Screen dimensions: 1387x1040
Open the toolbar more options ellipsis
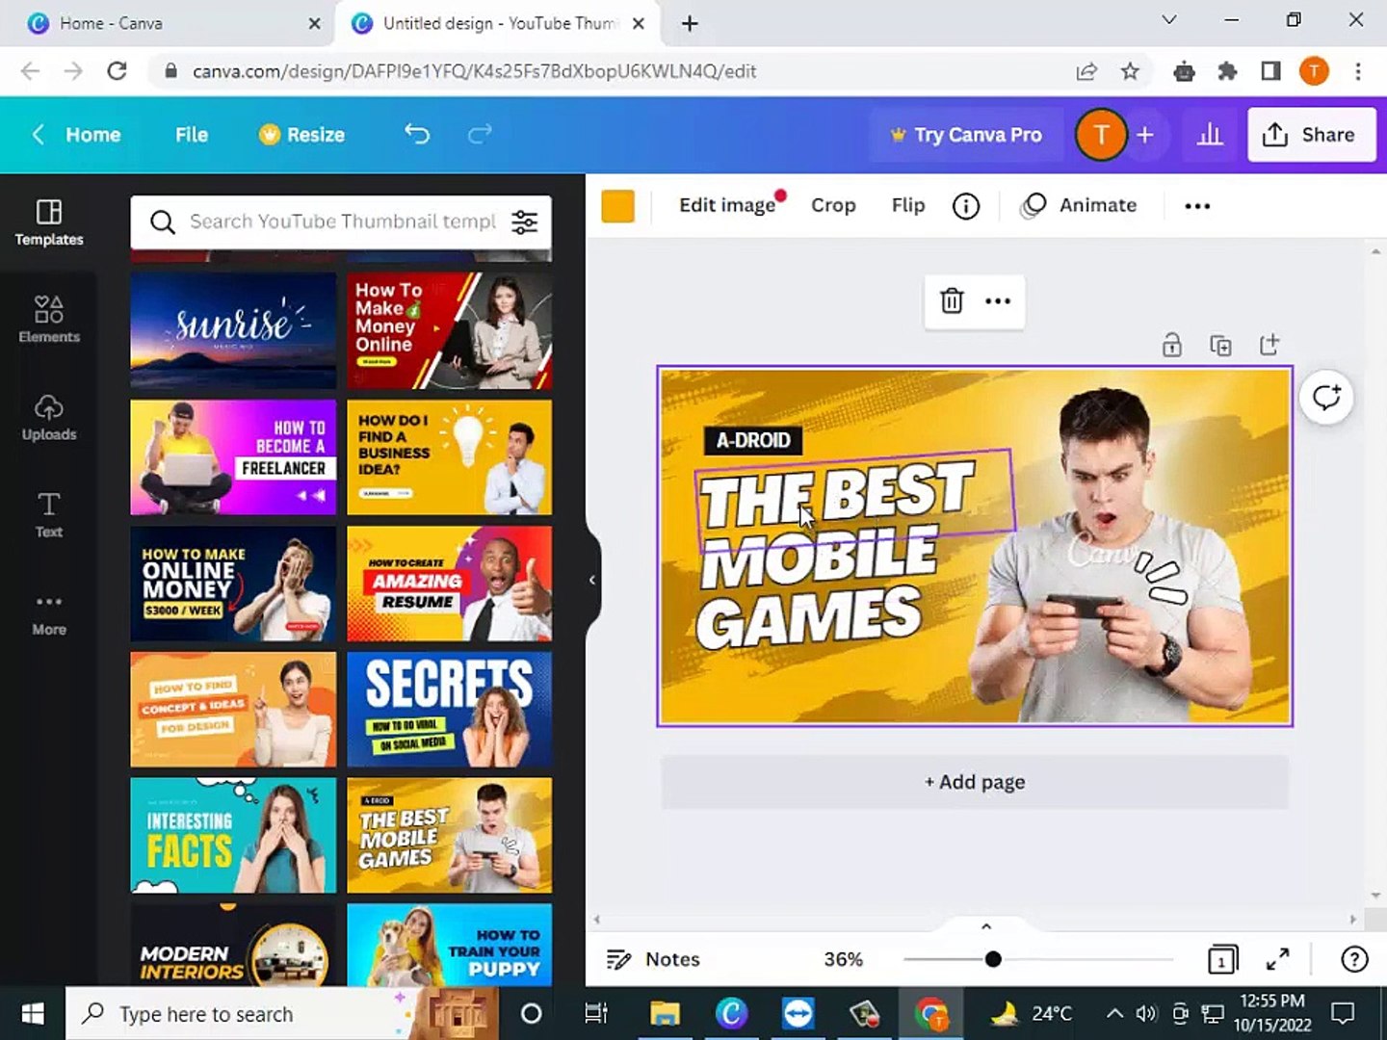(1197, 205)
